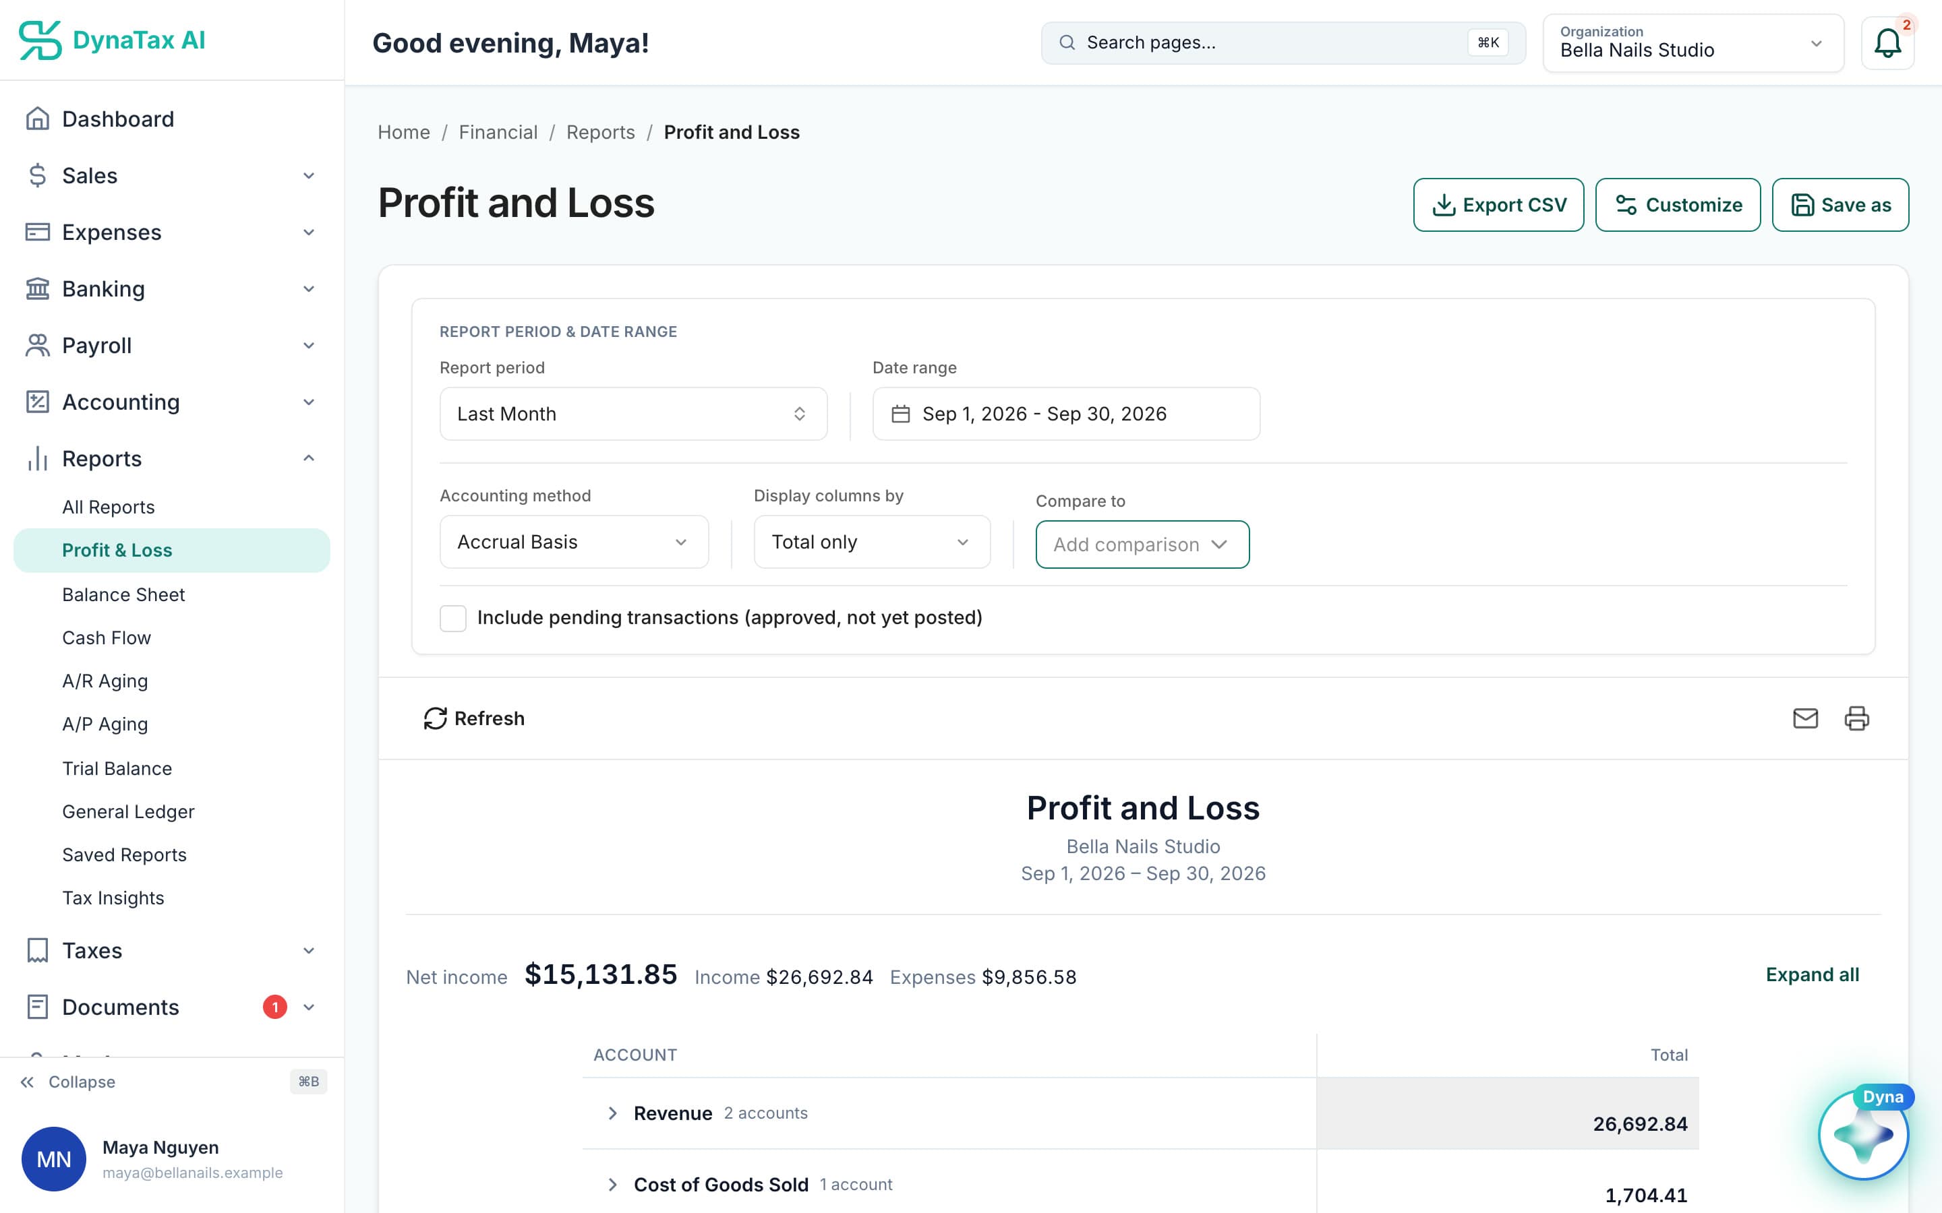Click the DynaTax AI logo

[113, 40]
